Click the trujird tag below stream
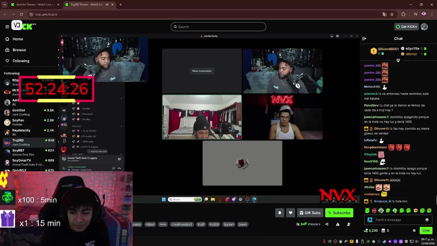The height and width of the screenshot is (246, 437). coord(214,224)
